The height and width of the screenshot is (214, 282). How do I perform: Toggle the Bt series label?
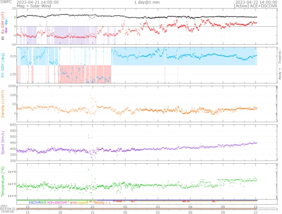click(x=3, y=39)
